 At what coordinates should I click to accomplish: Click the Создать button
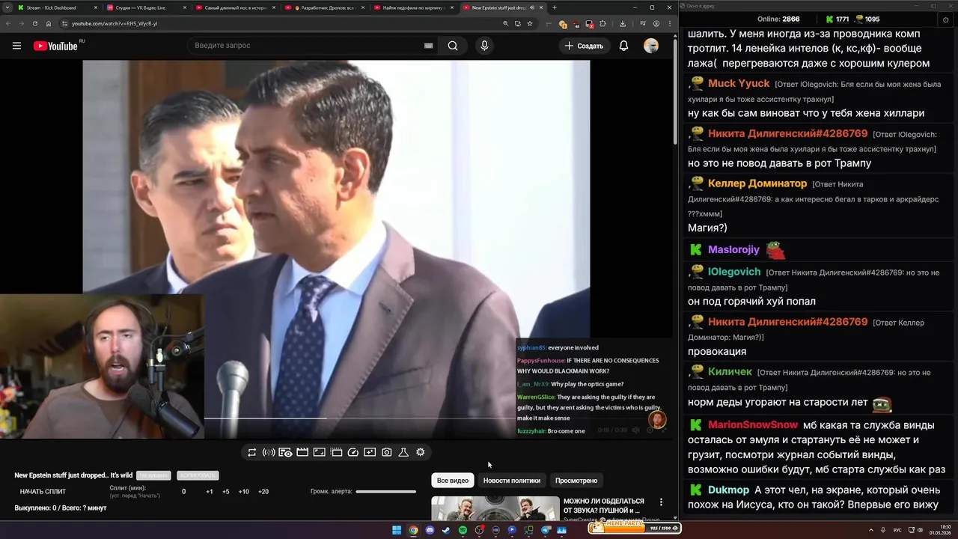click(x=584, y=46)
